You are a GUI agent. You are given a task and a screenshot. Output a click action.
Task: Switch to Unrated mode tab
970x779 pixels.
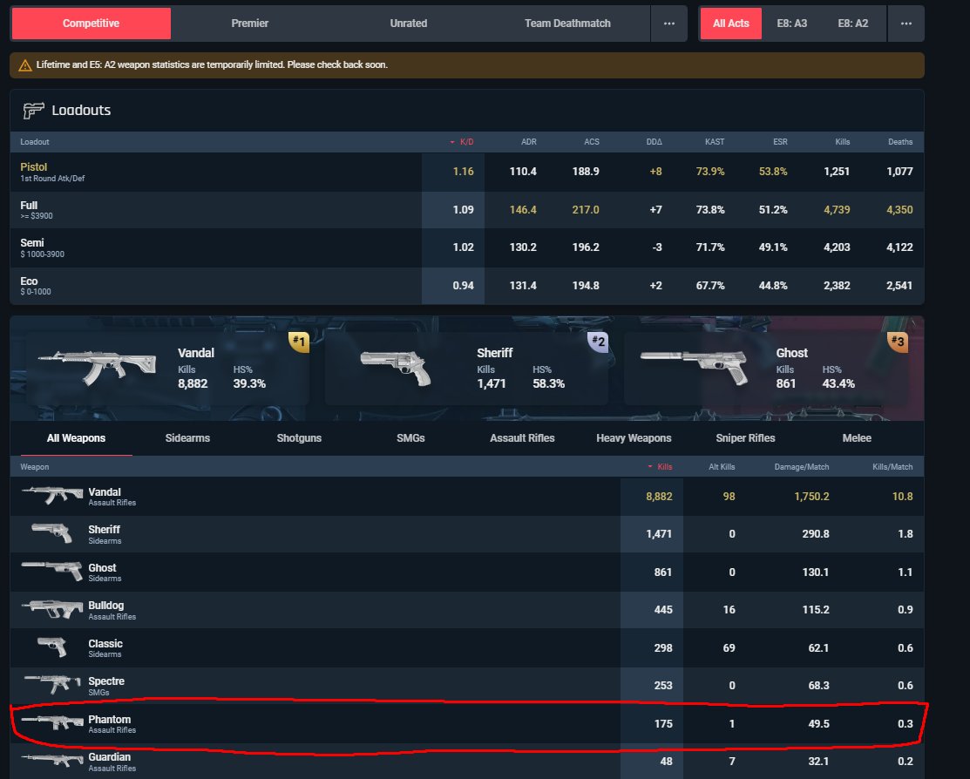click(408, 24)
